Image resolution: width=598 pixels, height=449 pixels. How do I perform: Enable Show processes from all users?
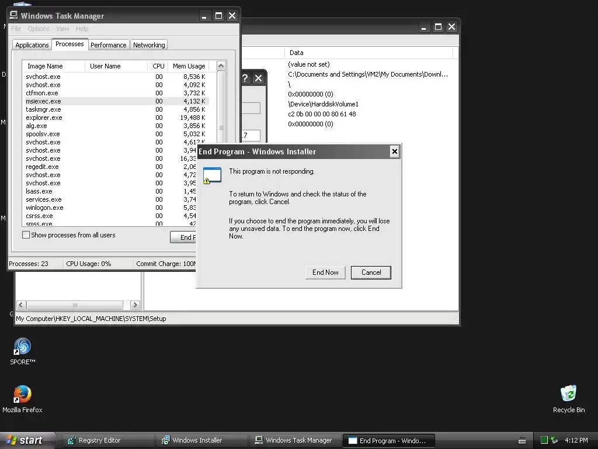(x=26, y=235)
